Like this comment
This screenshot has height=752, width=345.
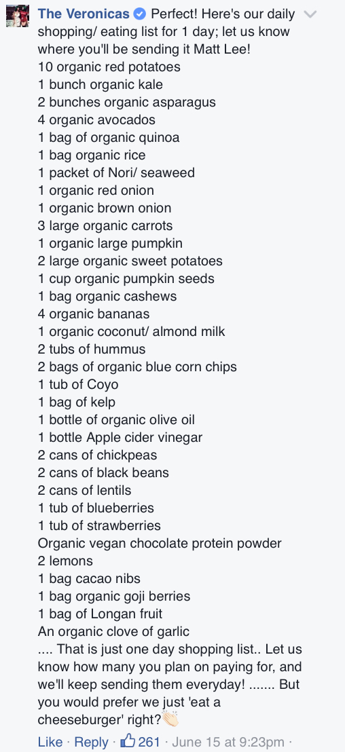tap(50, 742)
